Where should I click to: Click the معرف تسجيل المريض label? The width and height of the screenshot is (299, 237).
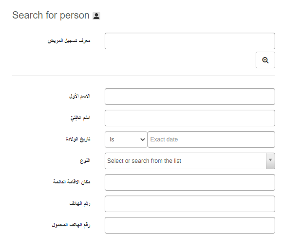tap(69, 40)
